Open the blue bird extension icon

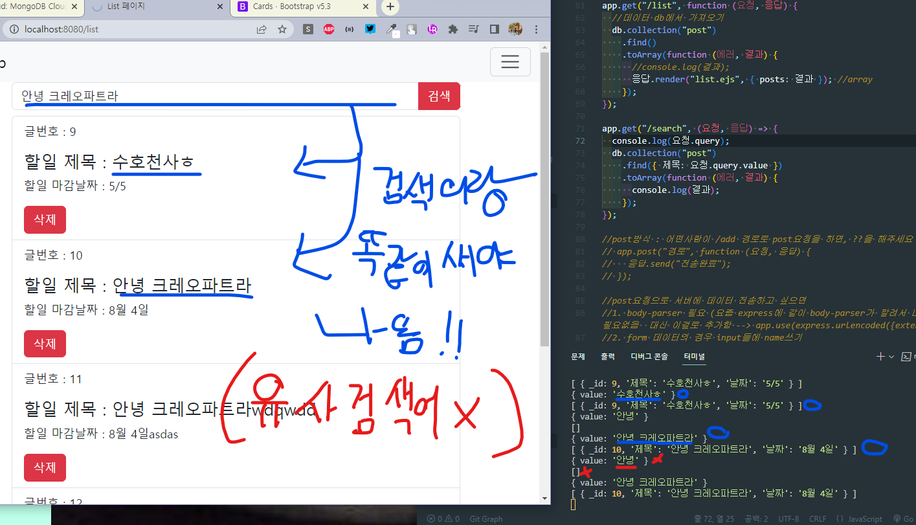[x=370, y=29]
